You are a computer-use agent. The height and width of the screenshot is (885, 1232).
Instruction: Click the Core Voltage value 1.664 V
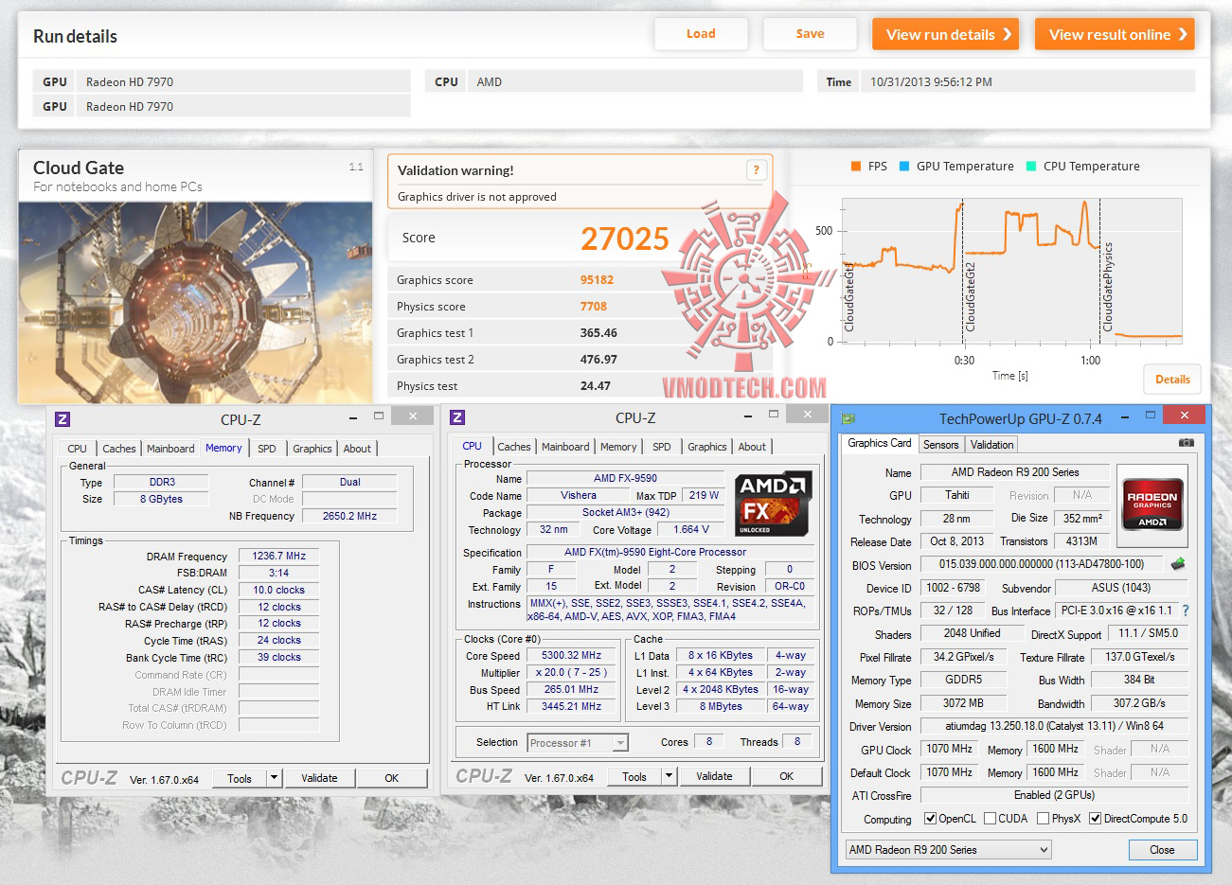[x=691, y=530]
